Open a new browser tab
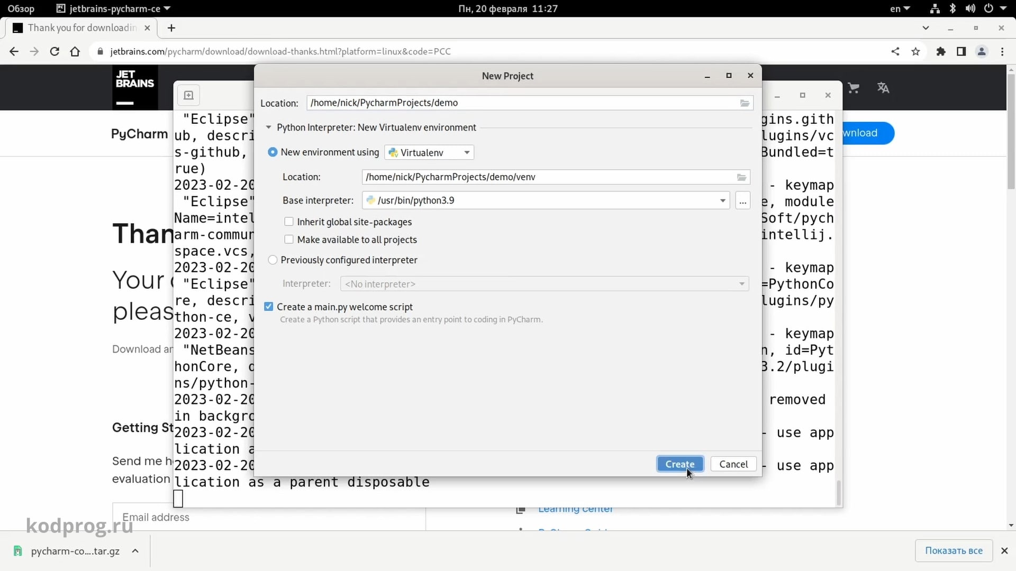The width and height of the screenshot is (1016, 571). tap(171, 28)
